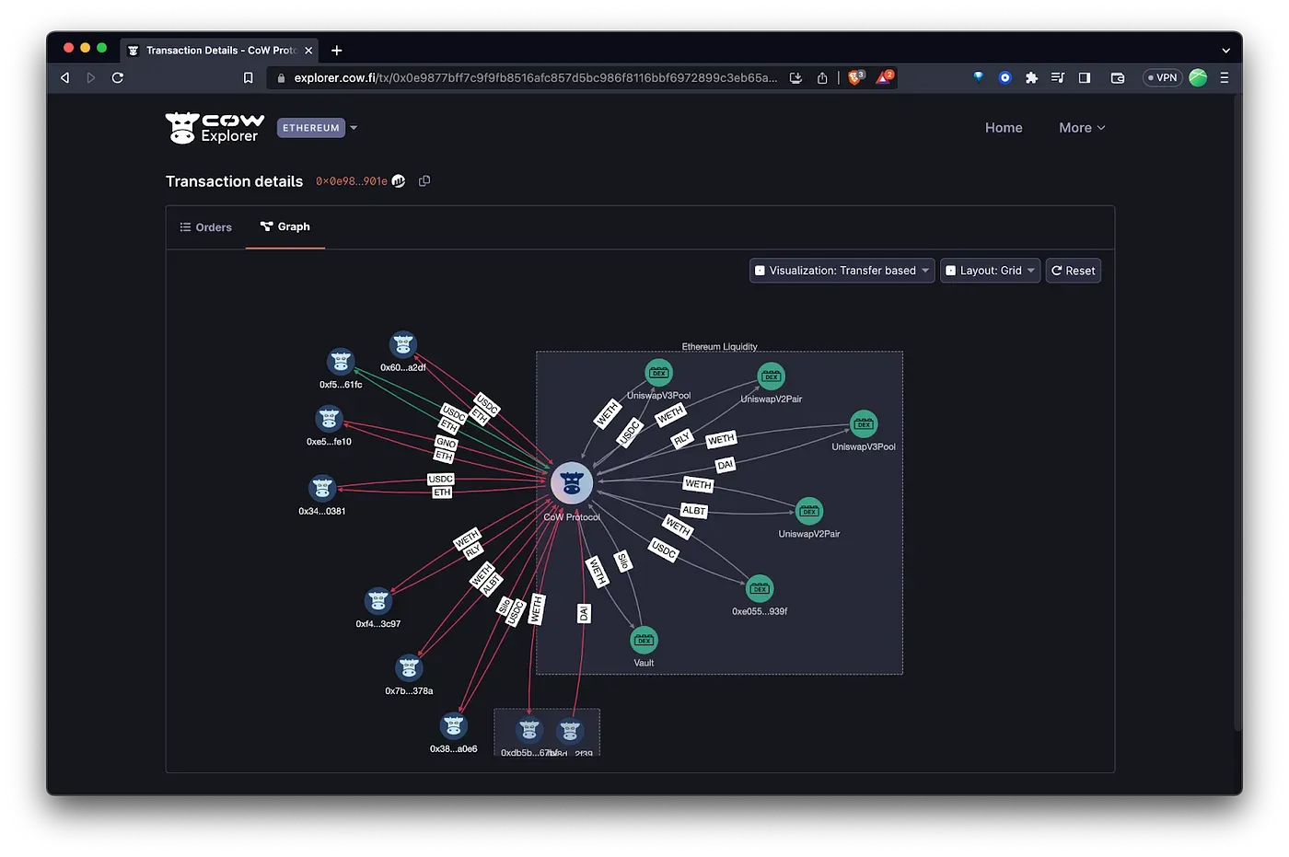Expand the Ethereum network selector arrow
Screen dimensions: 1289x857
click(x=354, y=128)
